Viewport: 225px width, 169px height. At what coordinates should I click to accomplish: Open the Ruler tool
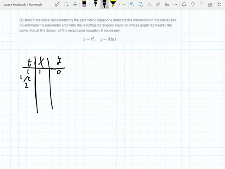click(158, 4)
